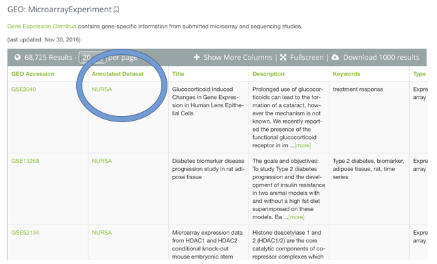The image size is (437, 264).
Task: Sort by GEO Accession column header
Action: 33,74
